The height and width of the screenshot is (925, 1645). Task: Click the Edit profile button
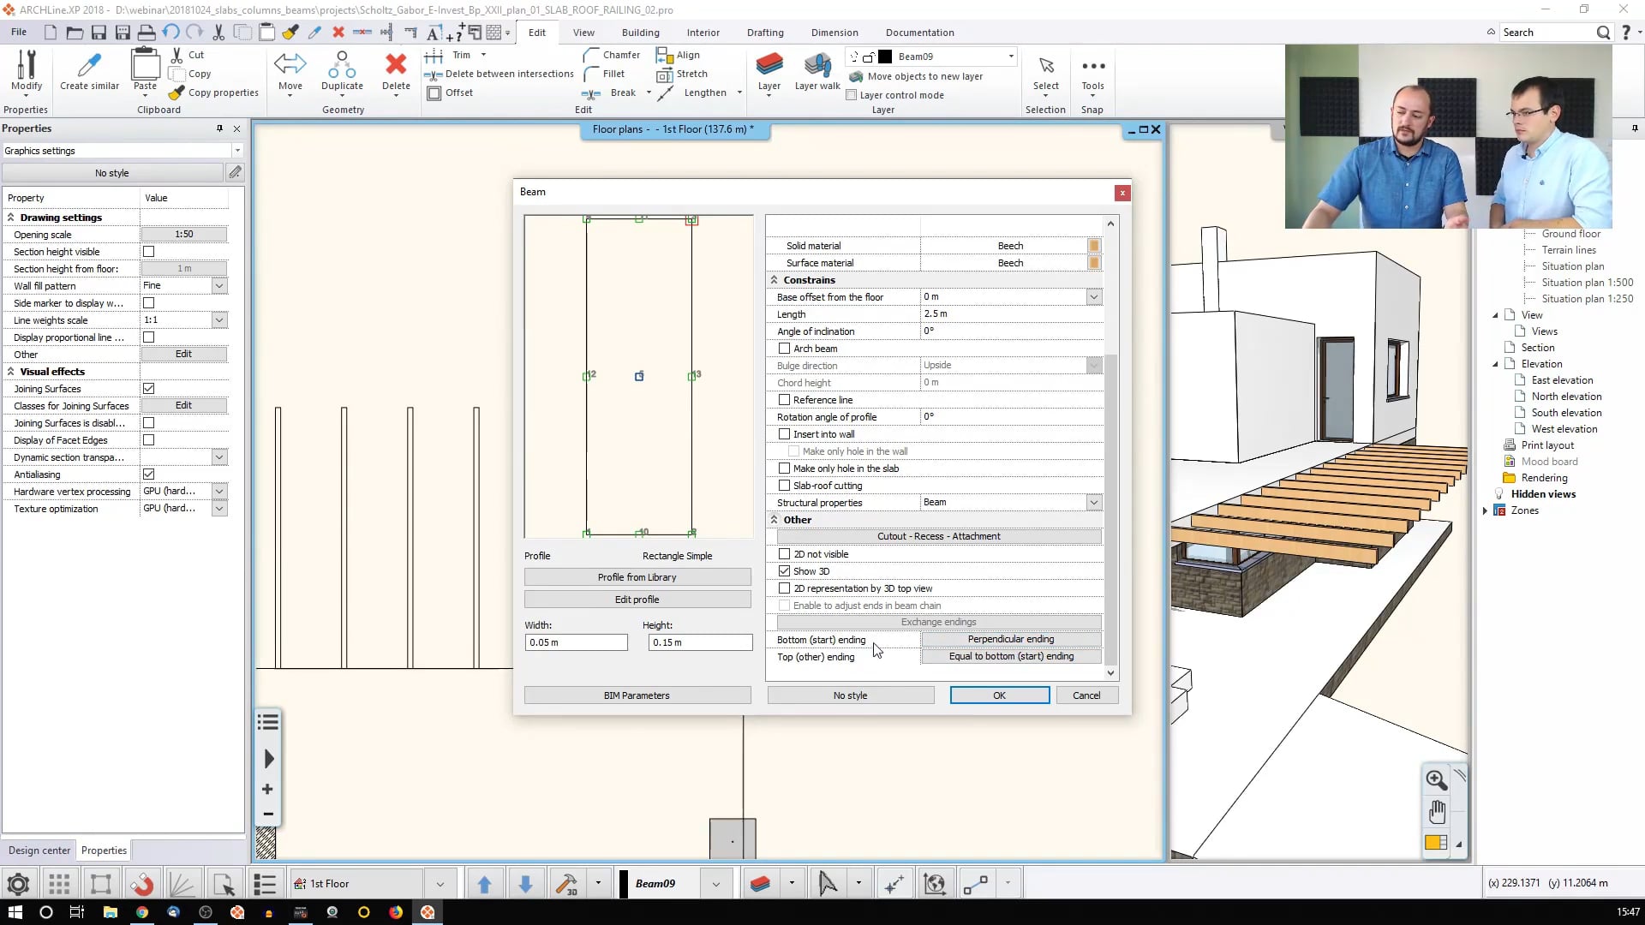coord(637,600)
